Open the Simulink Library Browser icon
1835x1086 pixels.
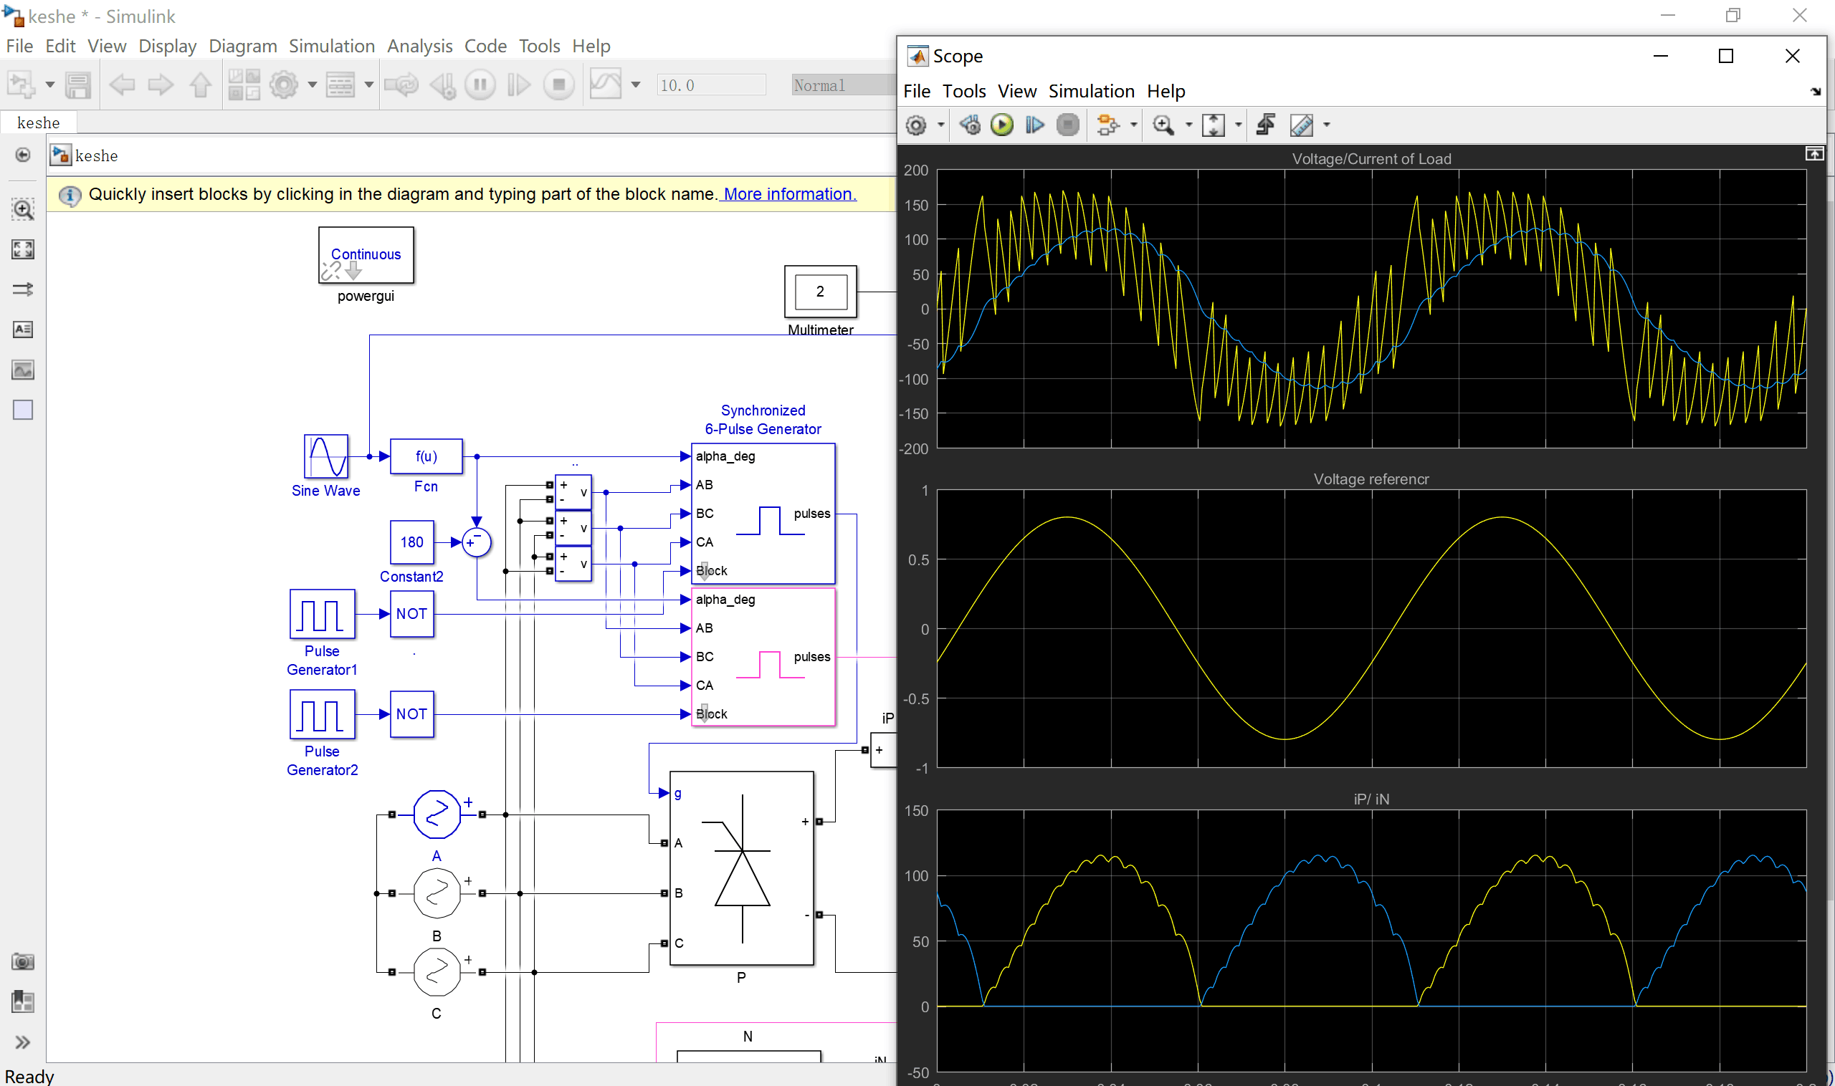[244, 85]
